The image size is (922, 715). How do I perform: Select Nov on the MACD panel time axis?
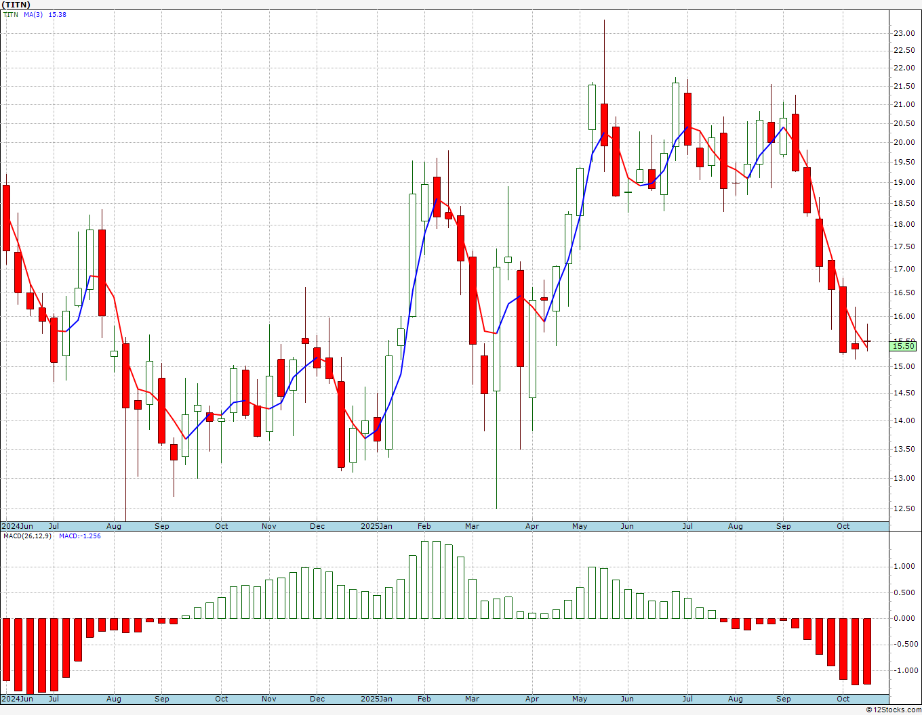click(x=269, y=699)
